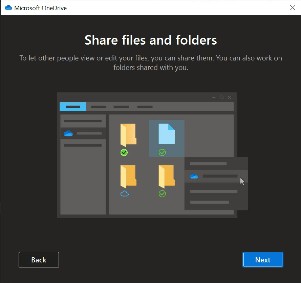Viewport: 301px width, 283px height.
Task: Go back using the Back button
Action: 39,260
